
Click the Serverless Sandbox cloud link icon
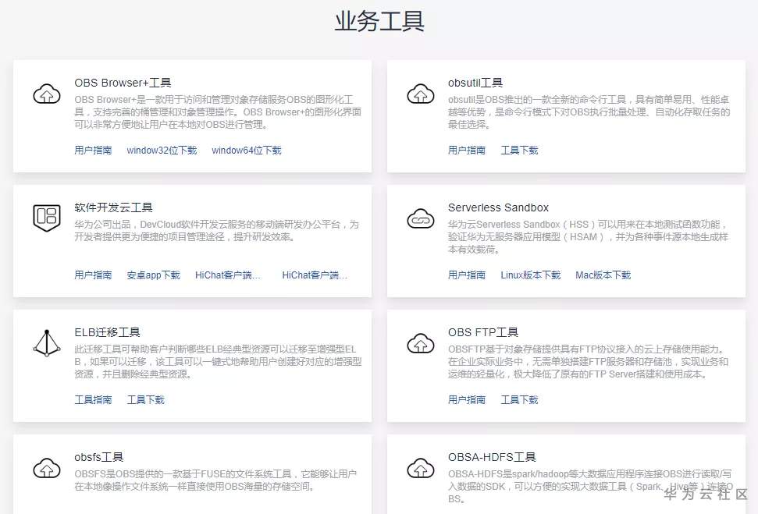point(421,218)
